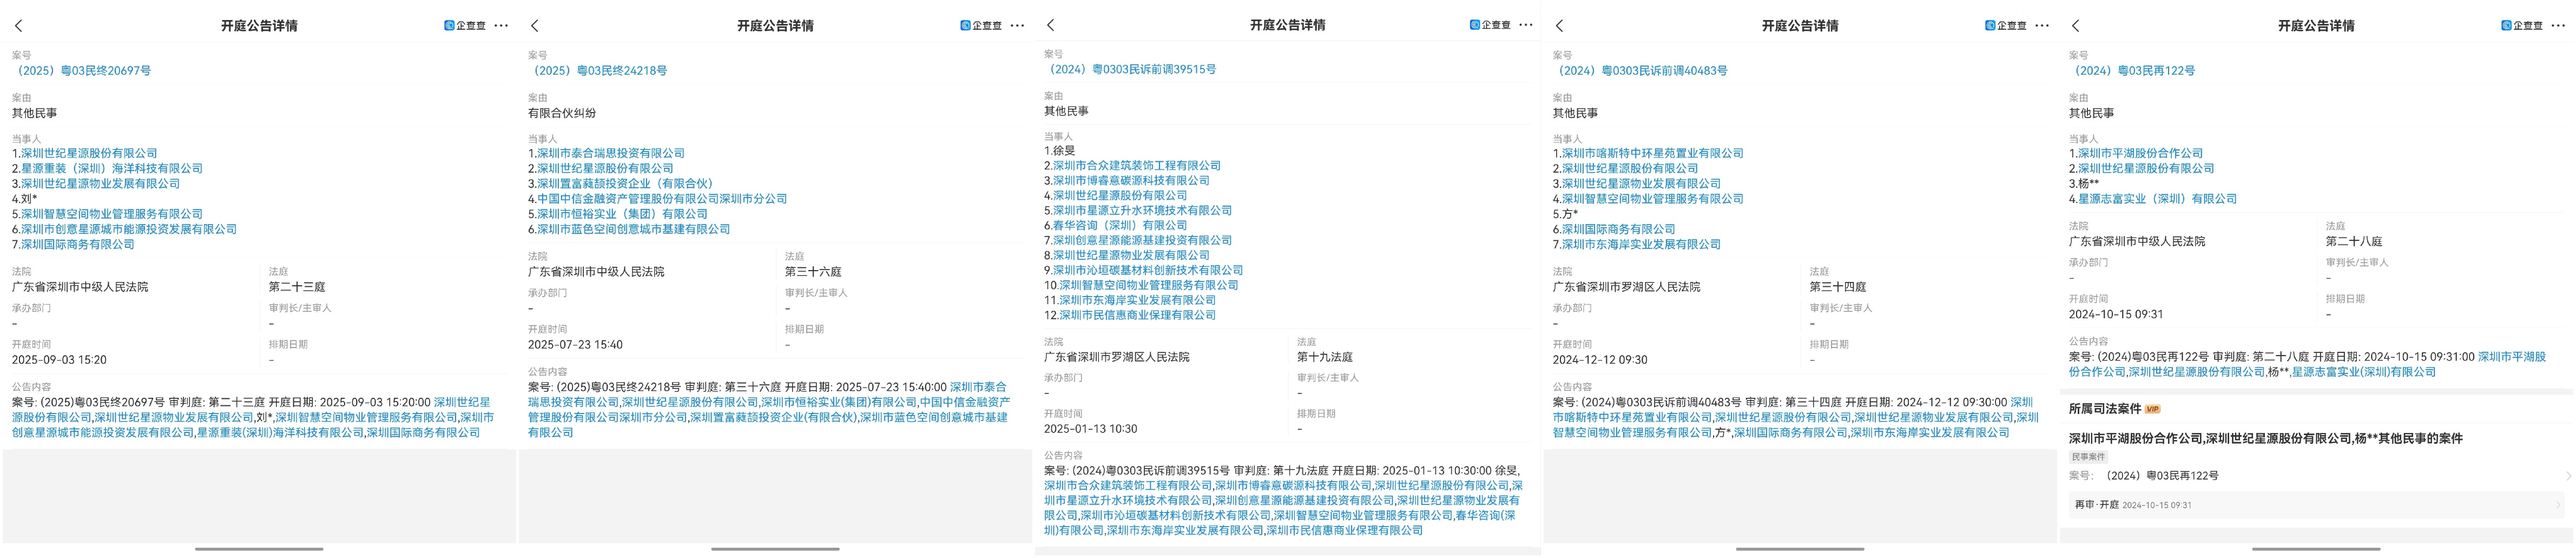Viewport: 2576px width, 558px height.
Task: Open more options on 民诉前调39515号 screen
Action: tap(1526, 25)
